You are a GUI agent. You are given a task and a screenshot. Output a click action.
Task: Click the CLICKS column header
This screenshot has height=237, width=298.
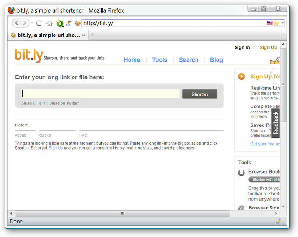point(45,136)
